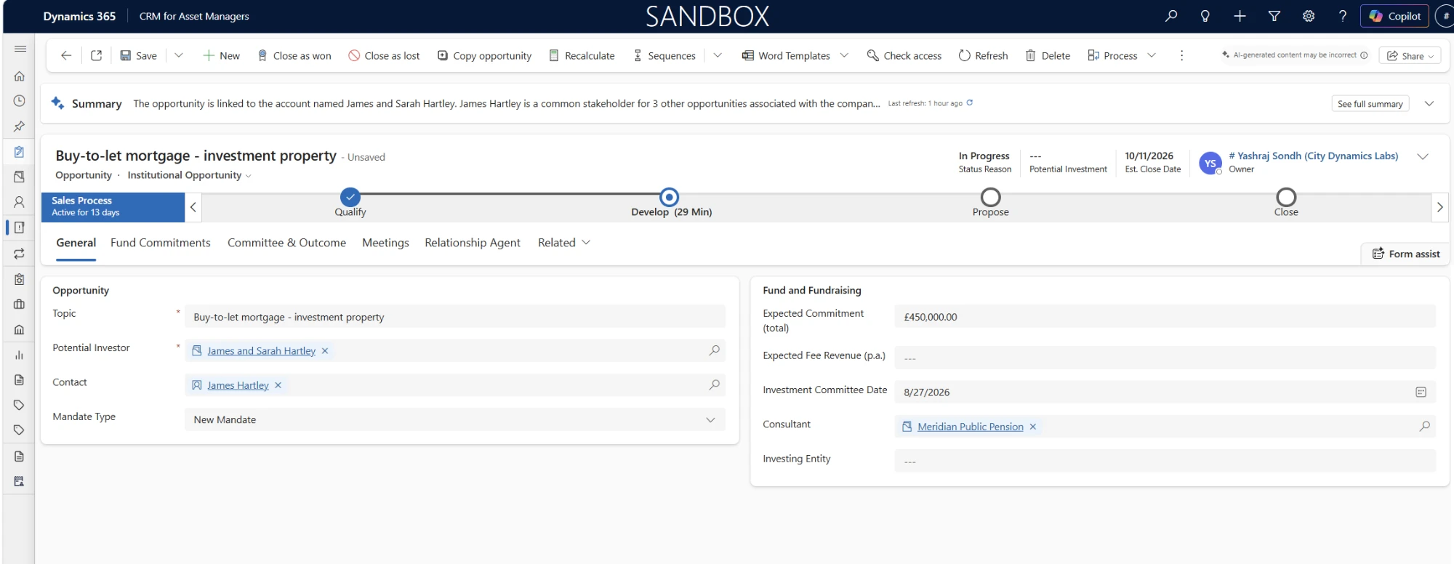
Task: Click the back arrow button
Action: (x=66, y=55)
